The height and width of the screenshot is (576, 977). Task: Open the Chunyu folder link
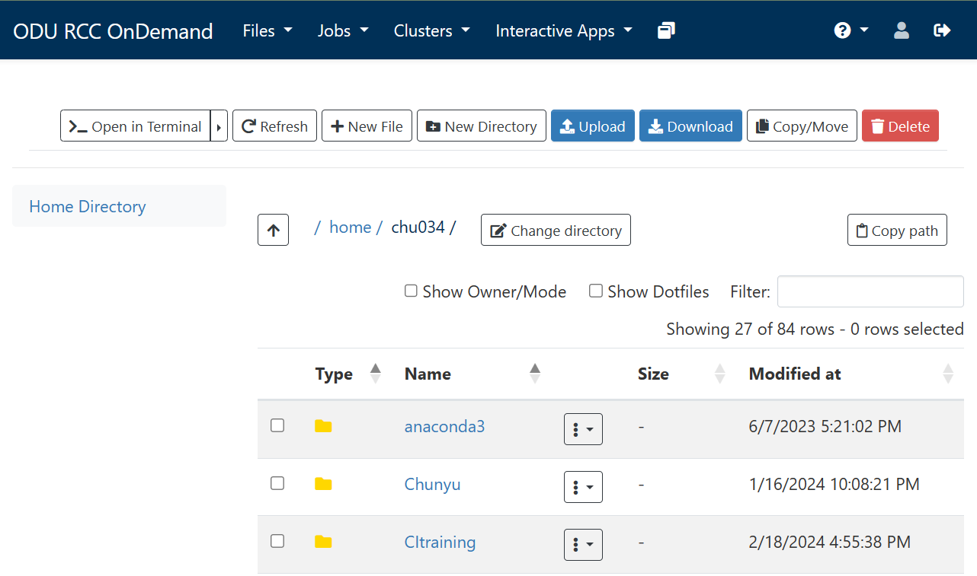pyautogui.click(x=432, y=484)
